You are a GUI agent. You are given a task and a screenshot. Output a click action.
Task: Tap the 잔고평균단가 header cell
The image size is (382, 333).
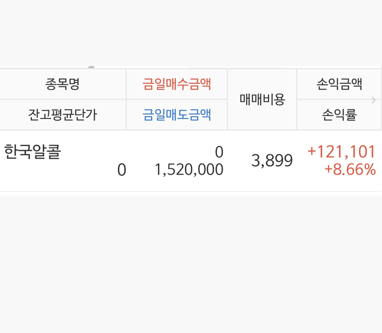click(63, 115)
